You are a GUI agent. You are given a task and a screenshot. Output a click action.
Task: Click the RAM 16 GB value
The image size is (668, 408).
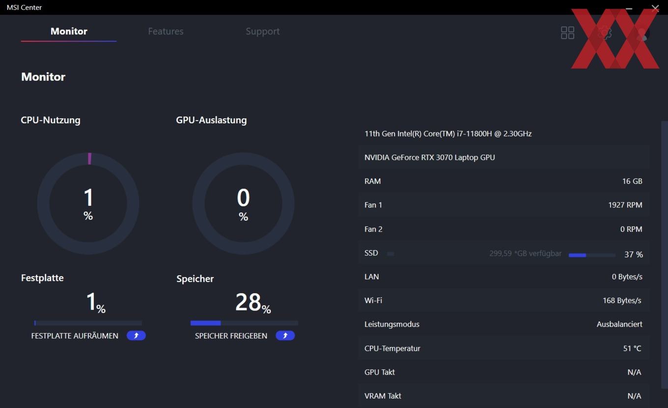coord(632,181)
